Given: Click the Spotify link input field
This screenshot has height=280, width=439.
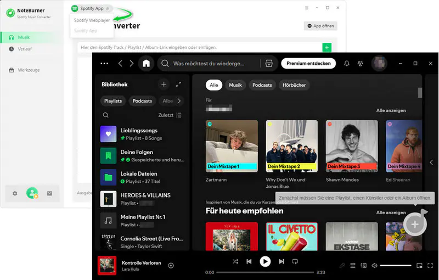Looking at the screenshot, I should click(200, 47).
